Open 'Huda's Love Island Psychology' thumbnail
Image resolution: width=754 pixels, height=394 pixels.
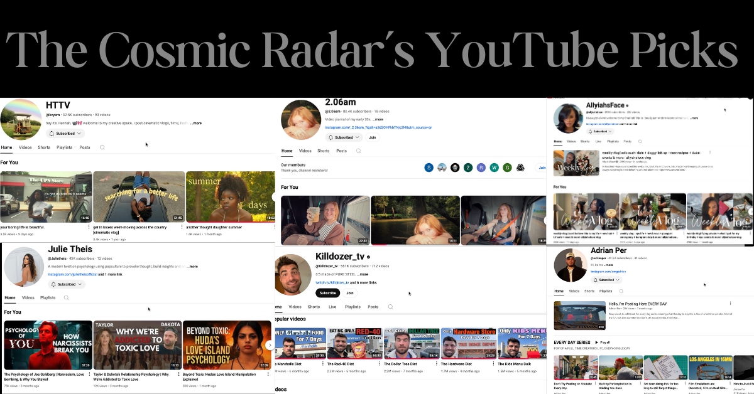pyautogui.click(x=226, y=345)
